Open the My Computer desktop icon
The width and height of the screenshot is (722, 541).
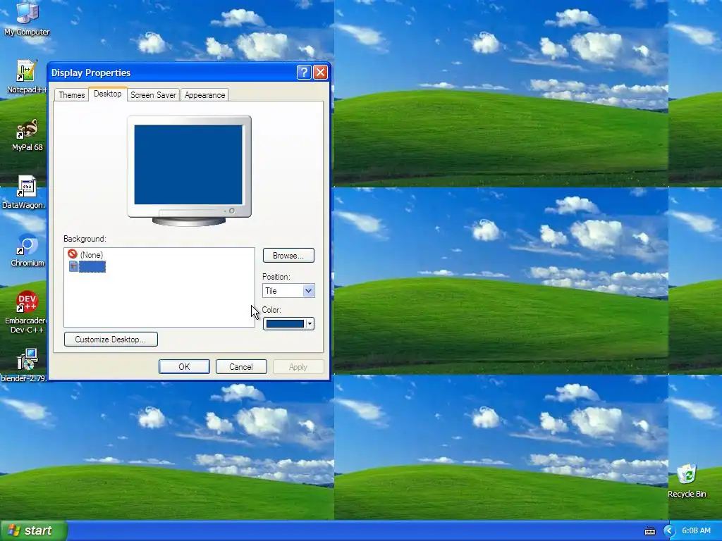pos(27,18)
